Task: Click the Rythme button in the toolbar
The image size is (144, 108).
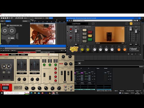Action: [x=51, y=18]
